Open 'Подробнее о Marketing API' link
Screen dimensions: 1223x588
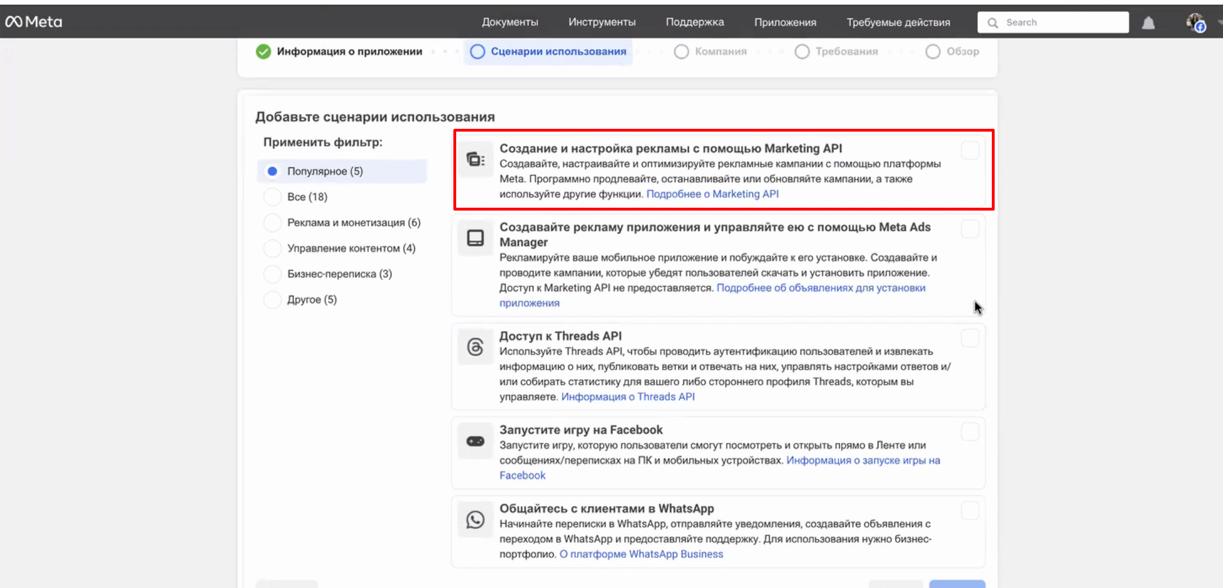pos(712,194)
